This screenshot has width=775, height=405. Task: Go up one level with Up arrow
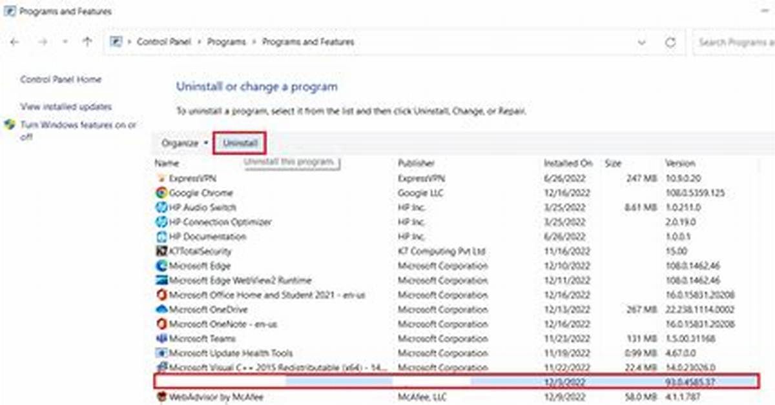coord(88,42)
